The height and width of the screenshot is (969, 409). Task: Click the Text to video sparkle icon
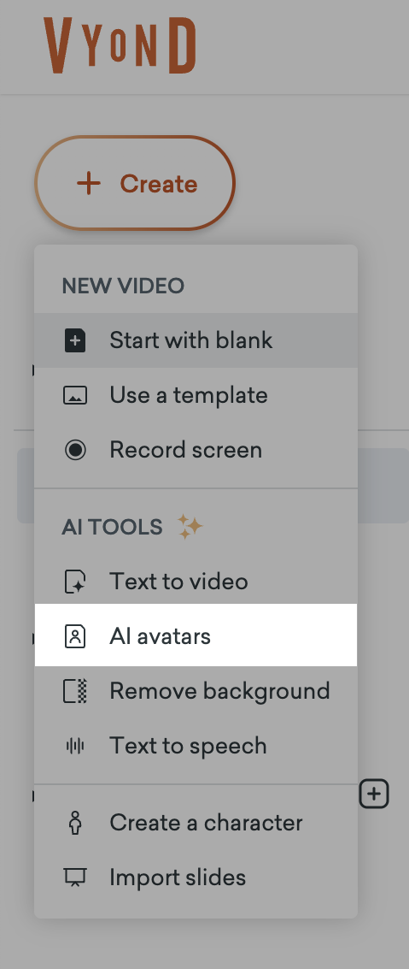click(75, 582)
